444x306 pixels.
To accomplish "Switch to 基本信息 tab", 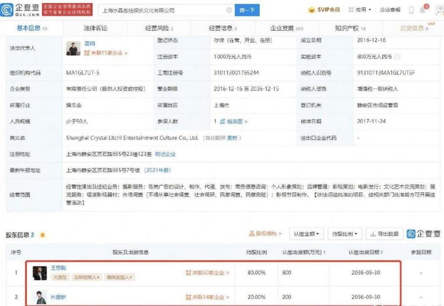I will pos(32,28).
